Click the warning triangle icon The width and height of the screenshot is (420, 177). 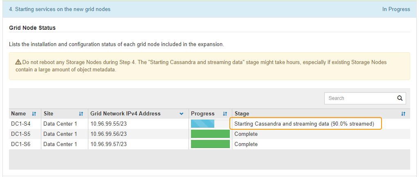[x=18, y=62]
